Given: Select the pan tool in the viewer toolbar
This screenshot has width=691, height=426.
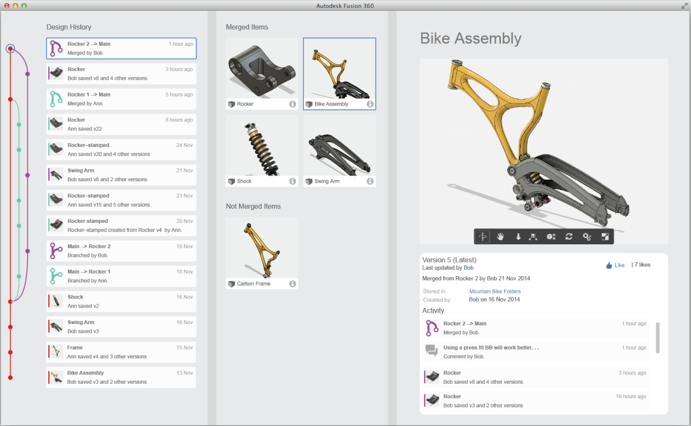Looking at the screenshot, I should (500, 236).
